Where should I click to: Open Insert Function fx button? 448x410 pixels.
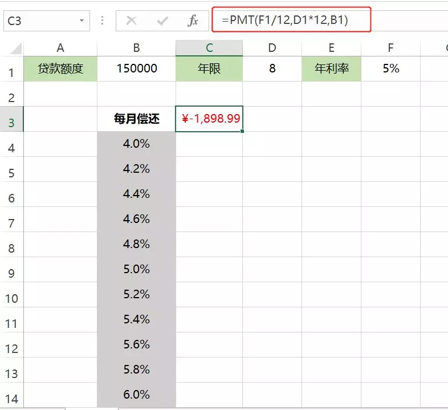193,21
